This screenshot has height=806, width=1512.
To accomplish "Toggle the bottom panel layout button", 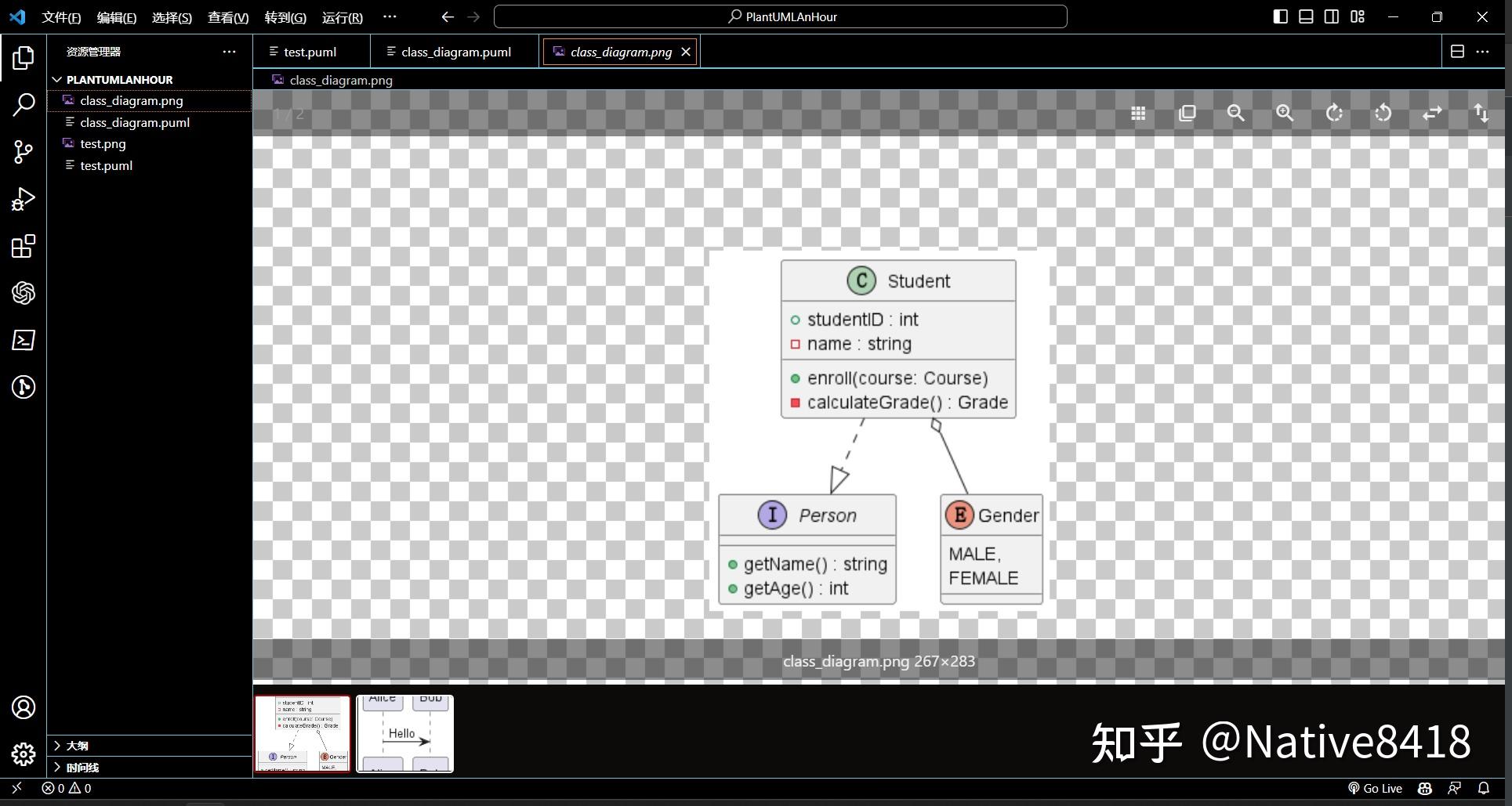I will click(x=1306, y=16).
